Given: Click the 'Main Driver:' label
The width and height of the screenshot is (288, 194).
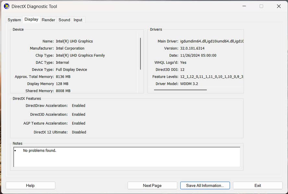Looking at the screenshot, I should point(168,41).
